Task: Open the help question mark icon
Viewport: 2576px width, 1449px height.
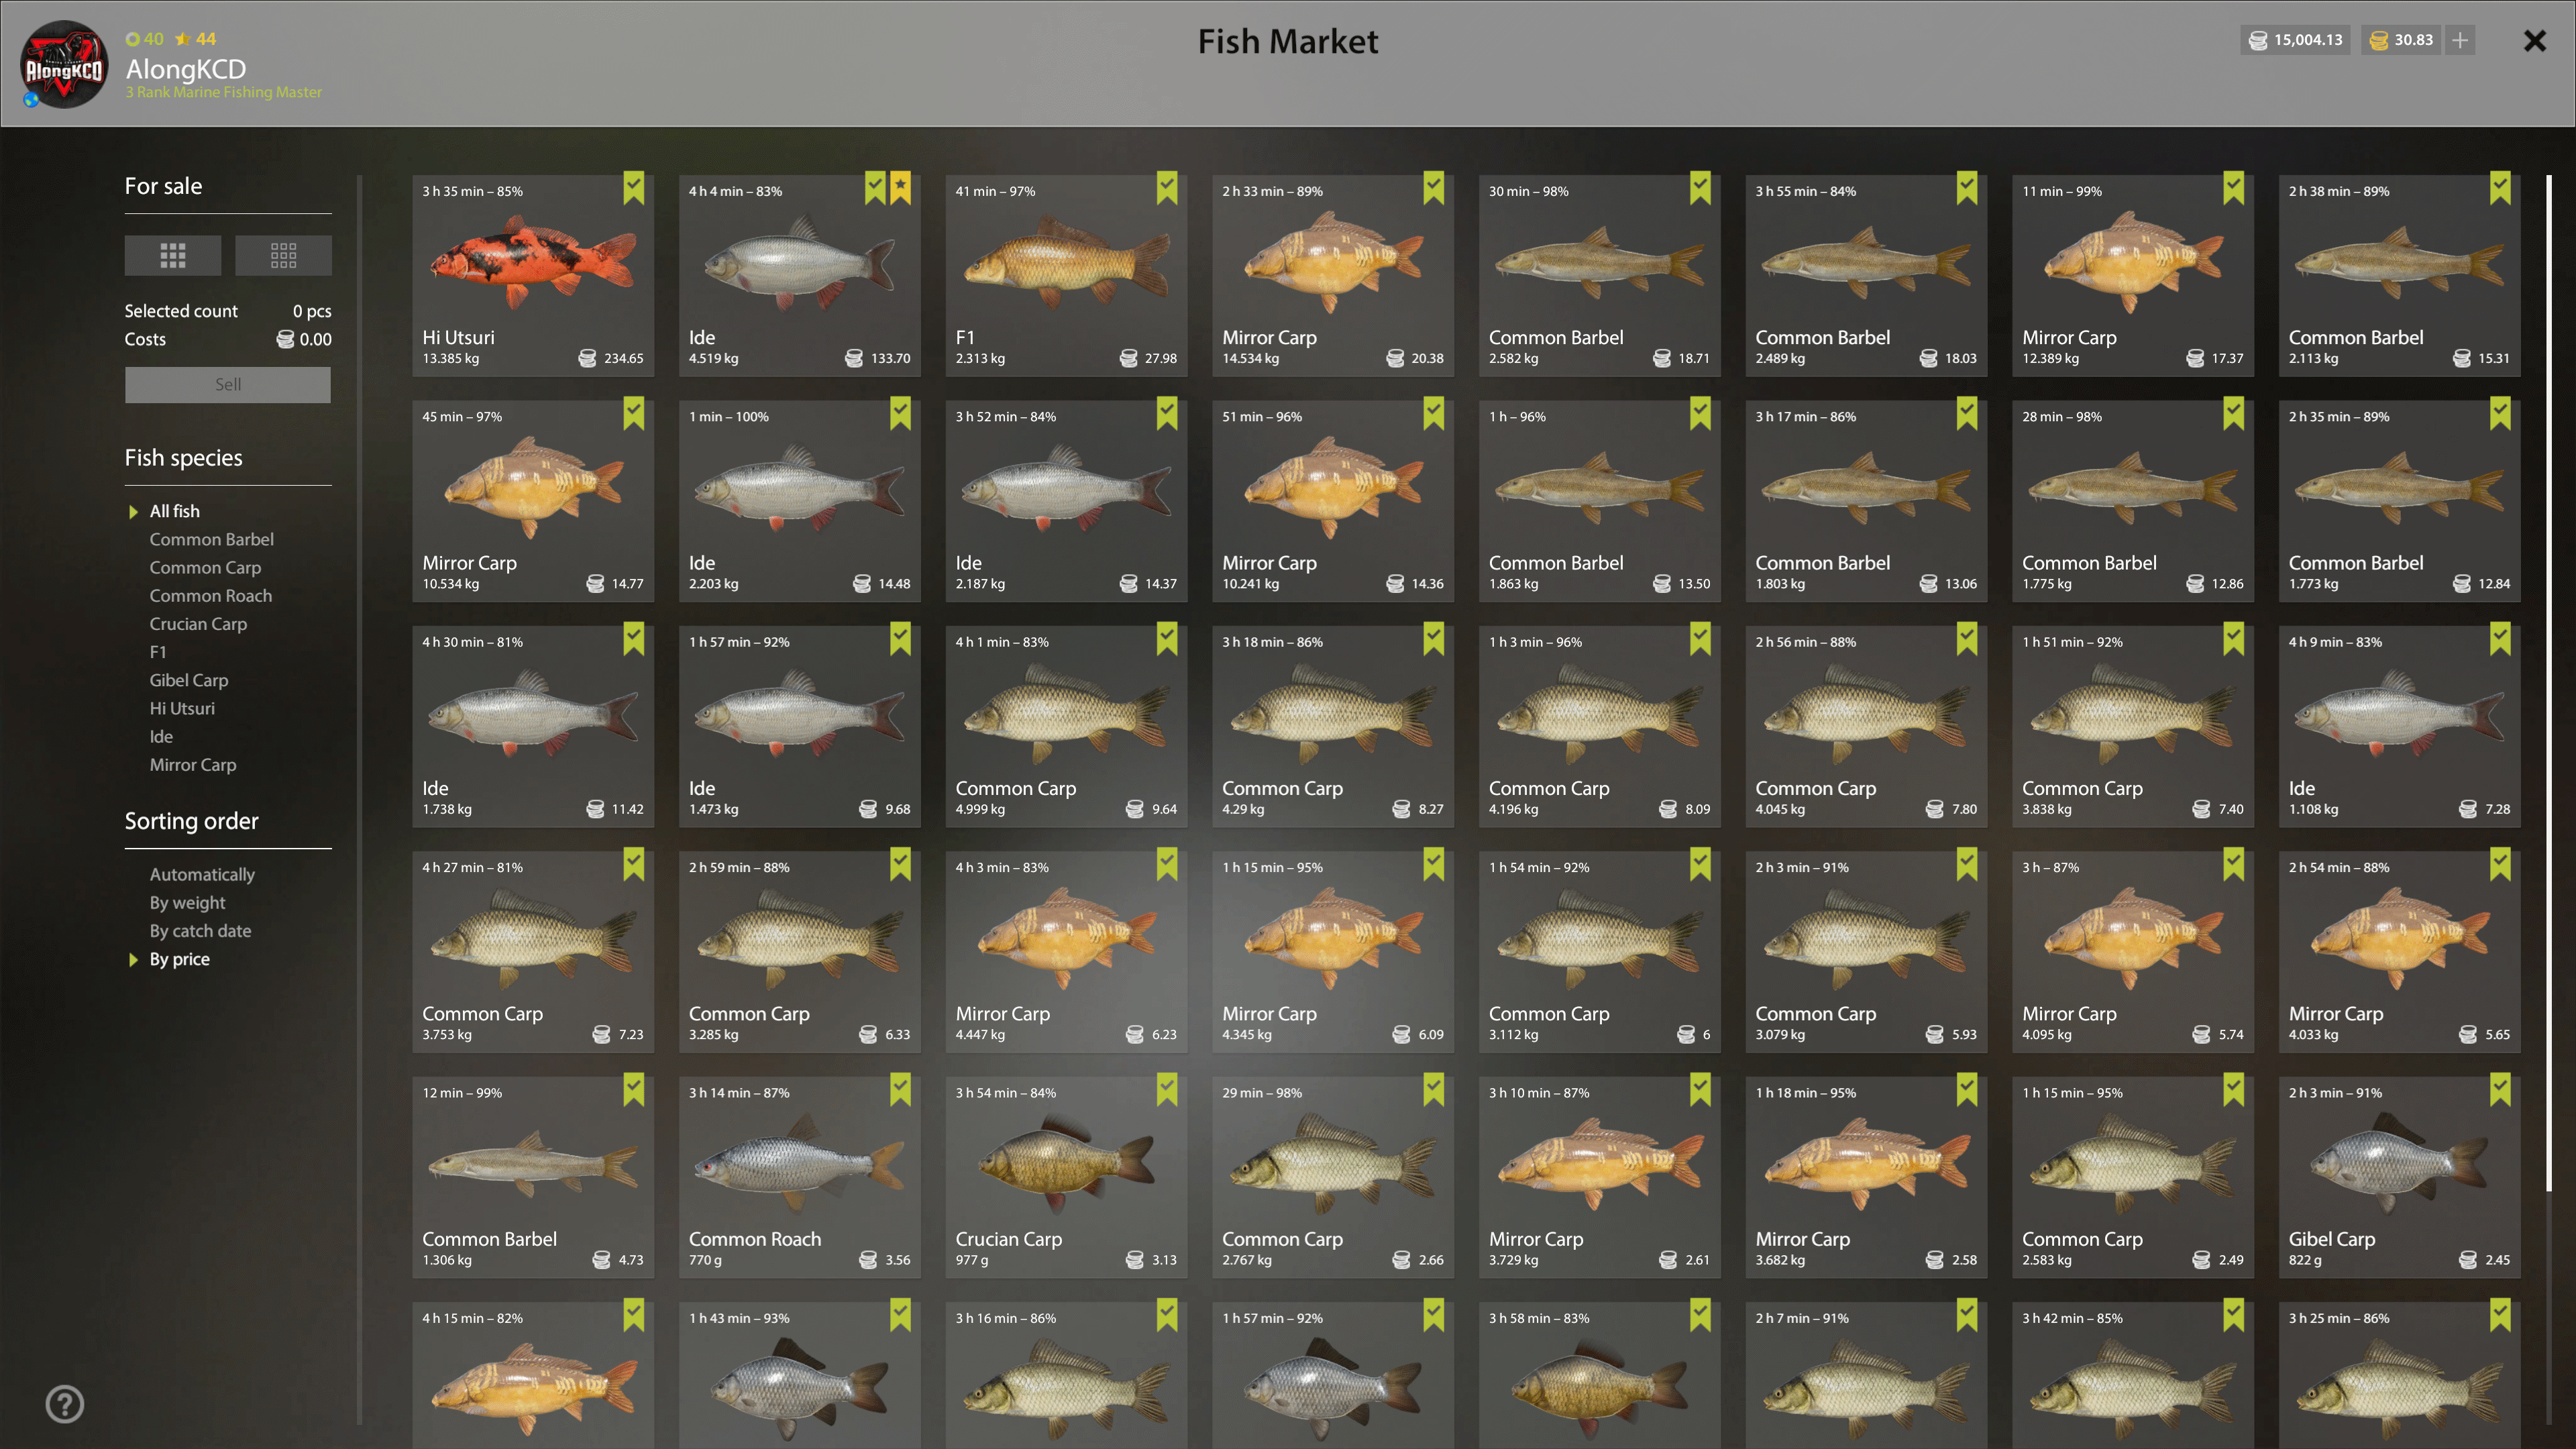Action: [65, 1404]
